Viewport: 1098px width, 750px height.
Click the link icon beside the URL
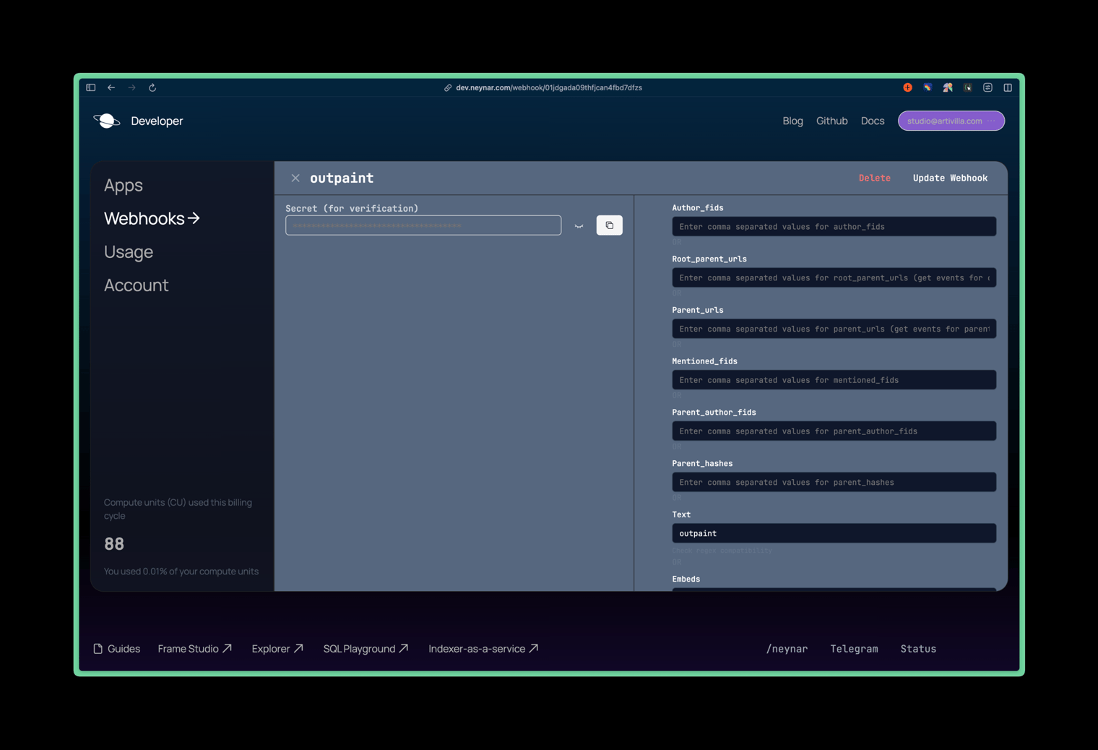click(x=448, y=87)
